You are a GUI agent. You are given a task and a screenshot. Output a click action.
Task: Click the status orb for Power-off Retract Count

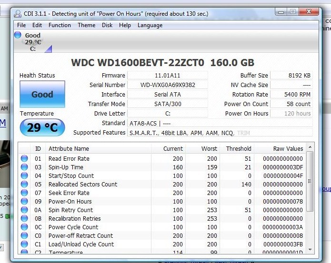(x=24, y=235)
